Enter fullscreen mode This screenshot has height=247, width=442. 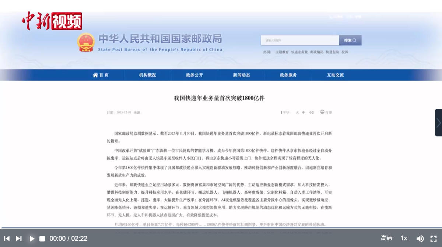(x=434, y=239)
